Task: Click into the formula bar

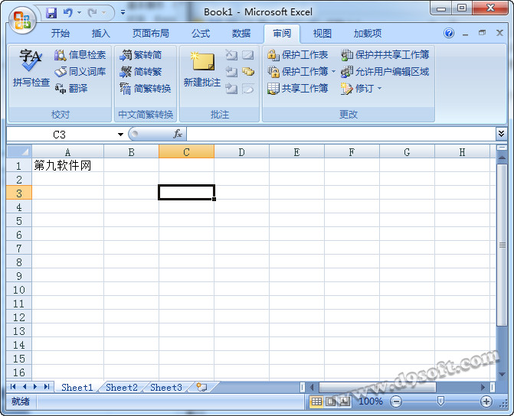Action: pos(341,134)
